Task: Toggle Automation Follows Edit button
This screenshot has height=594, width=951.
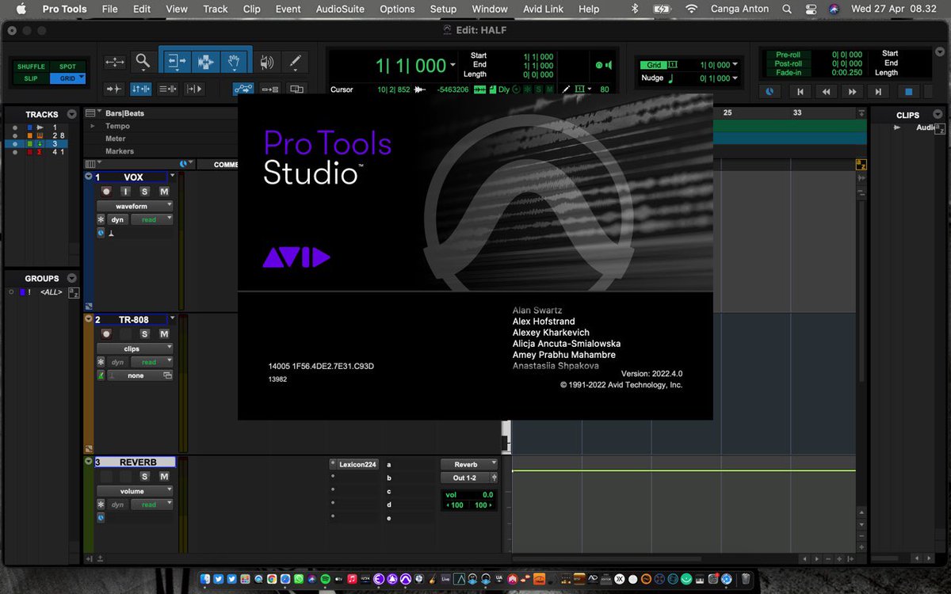Action: click(x=243, y=89)
